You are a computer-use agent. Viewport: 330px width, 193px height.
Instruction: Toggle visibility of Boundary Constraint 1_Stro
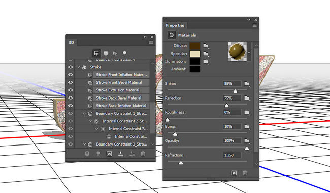(70, 114)
